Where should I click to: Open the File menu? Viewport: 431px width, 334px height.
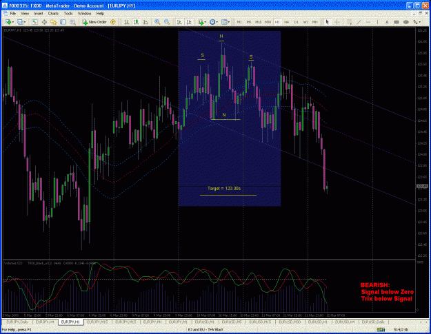tap(13, 14)
